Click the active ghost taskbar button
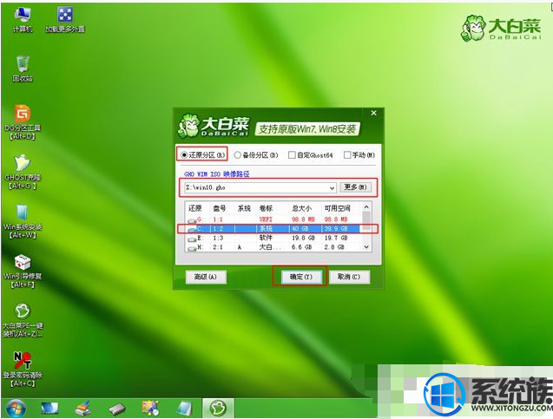Image resolution: width=553 pixels, height=419 pixels. 218,409
